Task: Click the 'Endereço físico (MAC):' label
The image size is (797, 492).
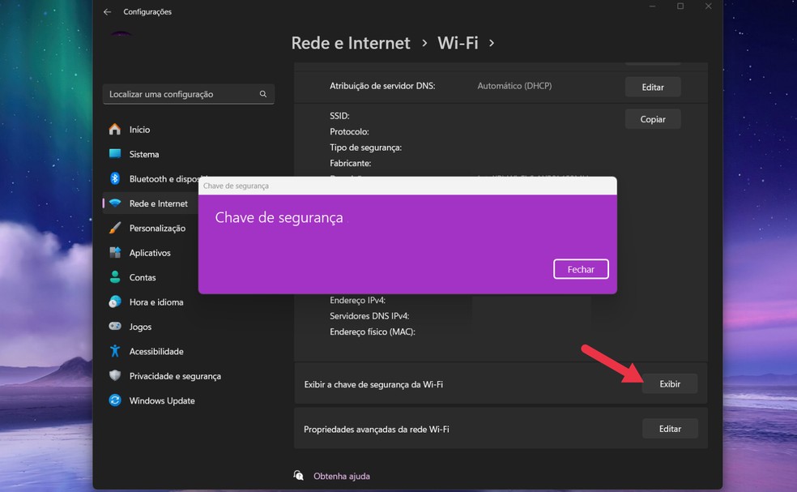Action: click(x=372, y=332)
